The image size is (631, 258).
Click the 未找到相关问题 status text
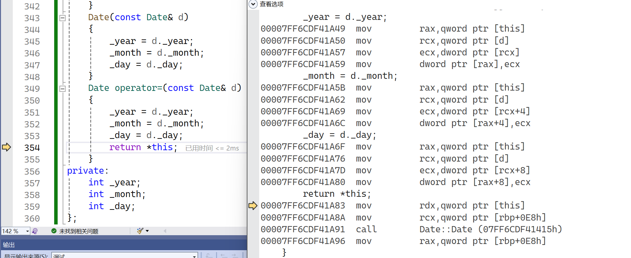[x=79, y=231]
